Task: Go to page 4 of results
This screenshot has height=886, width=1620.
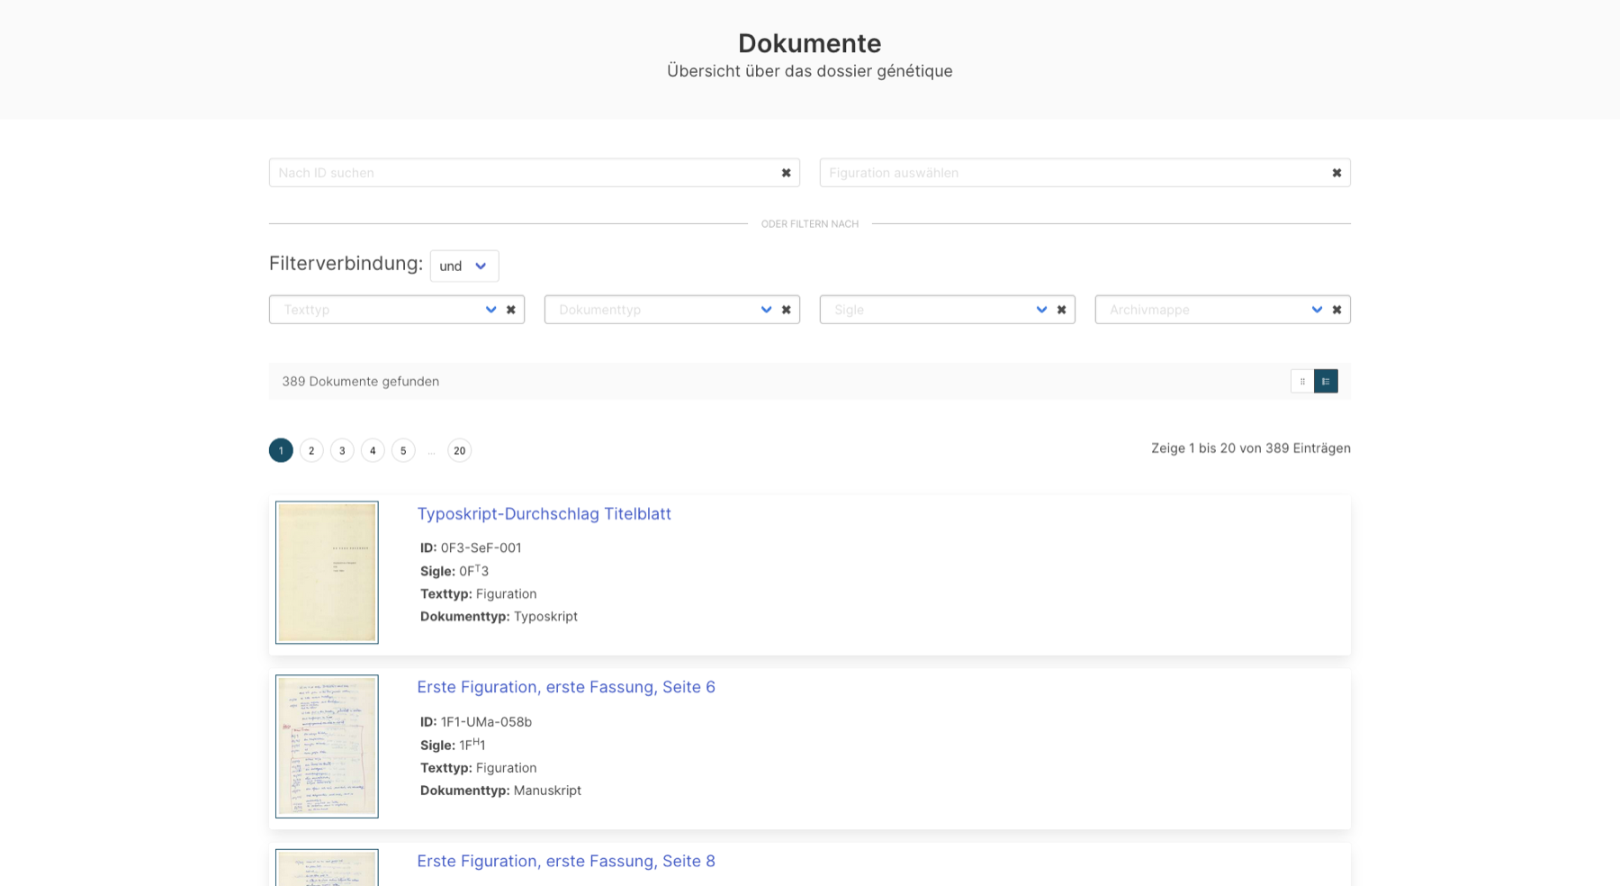Action: click(373, 450)
